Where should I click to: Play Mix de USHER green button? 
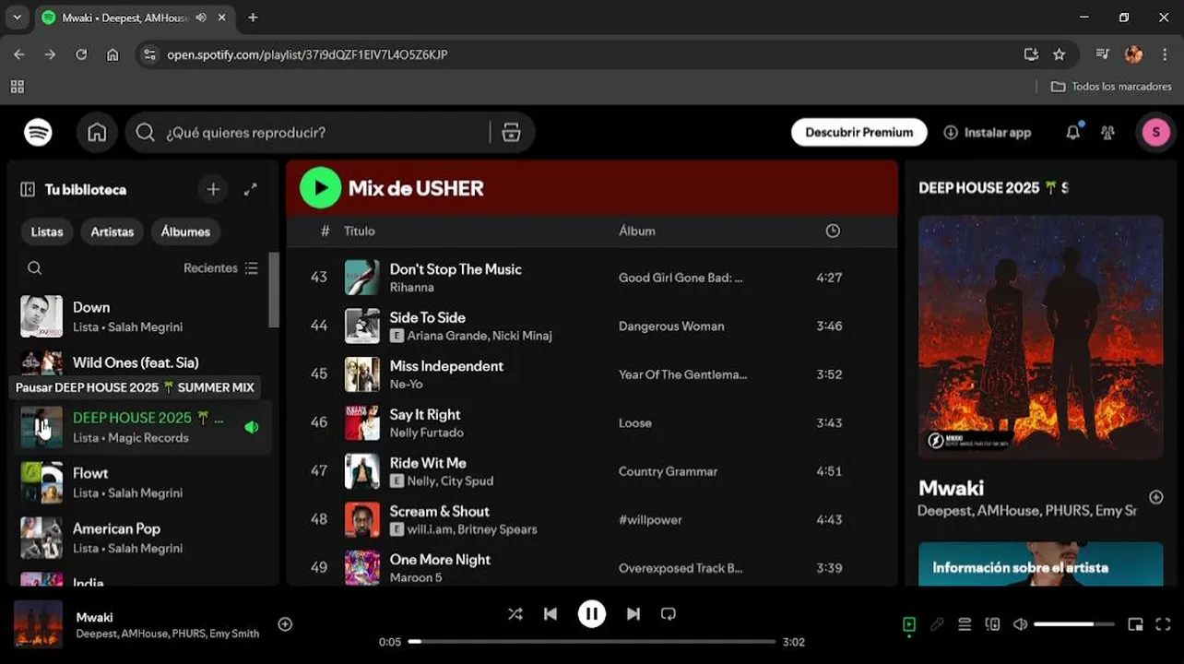pyautogui.click(x=320, y=188)
